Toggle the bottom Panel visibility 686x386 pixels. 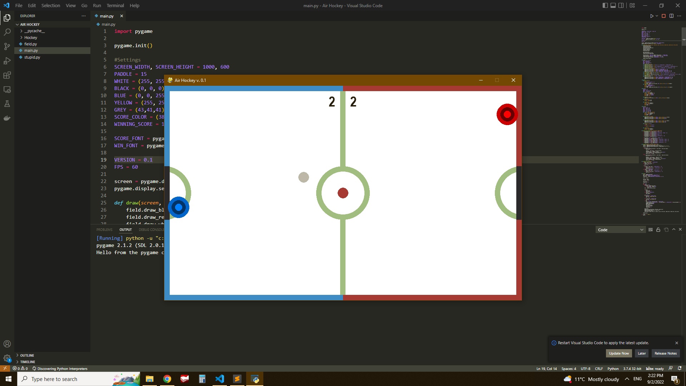613,5
